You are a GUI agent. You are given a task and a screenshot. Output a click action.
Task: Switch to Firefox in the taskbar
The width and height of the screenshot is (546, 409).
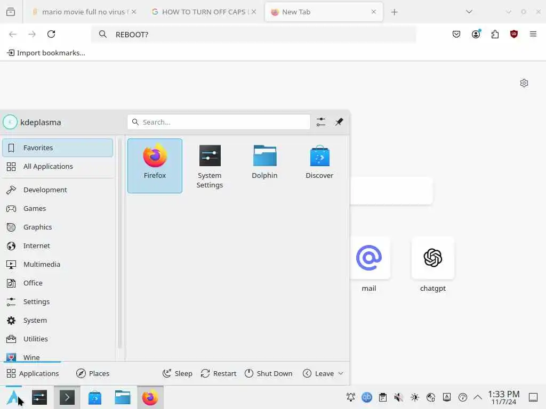(x=150, y=397)
